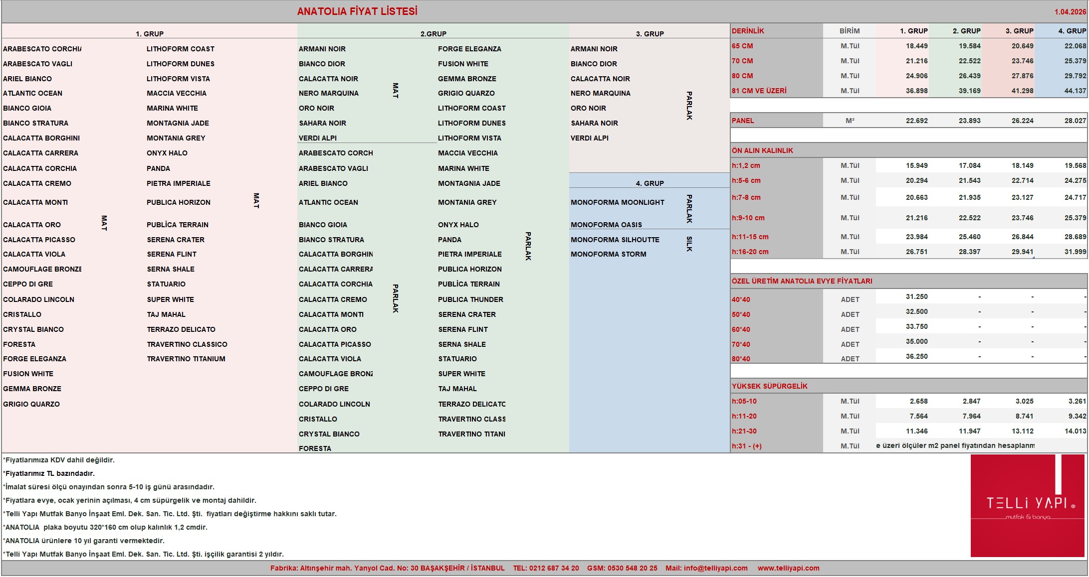Select the '80 CM' depth row label

[x=742, y=76]
